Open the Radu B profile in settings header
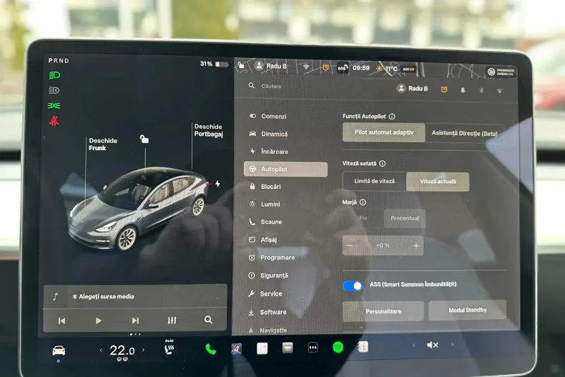 pos(412,88)
